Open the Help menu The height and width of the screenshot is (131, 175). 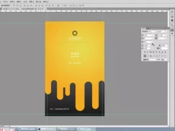(x=46, y=2)
